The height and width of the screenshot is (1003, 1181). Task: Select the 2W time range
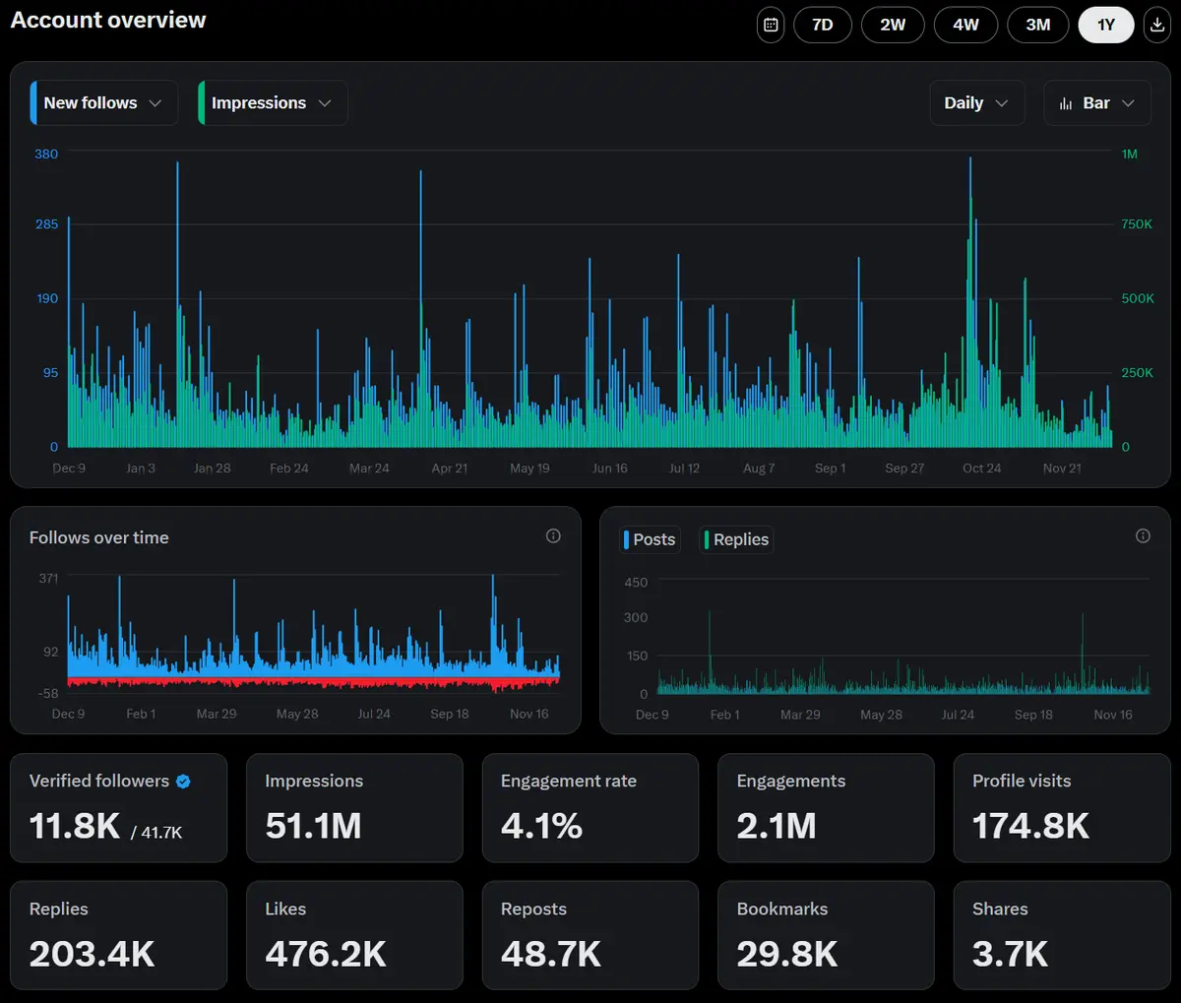893,25
